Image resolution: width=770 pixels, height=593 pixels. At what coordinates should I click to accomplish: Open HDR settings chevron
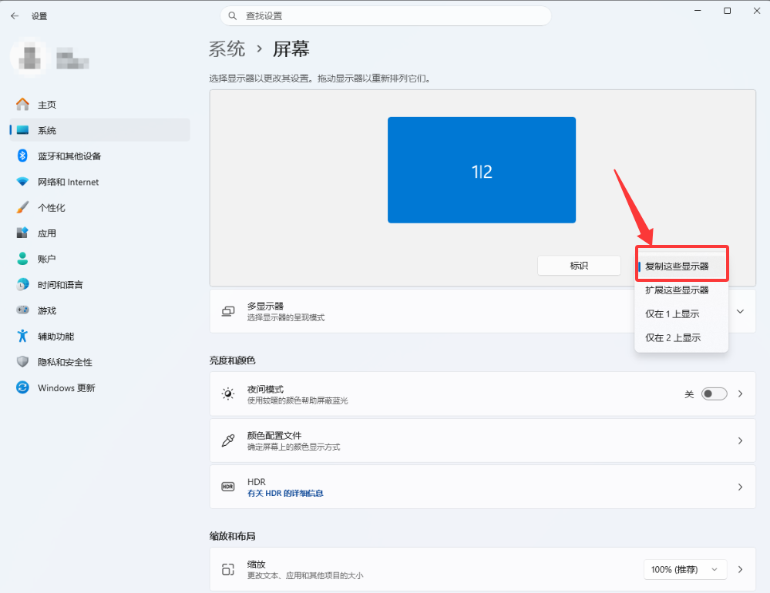point(740,487)
